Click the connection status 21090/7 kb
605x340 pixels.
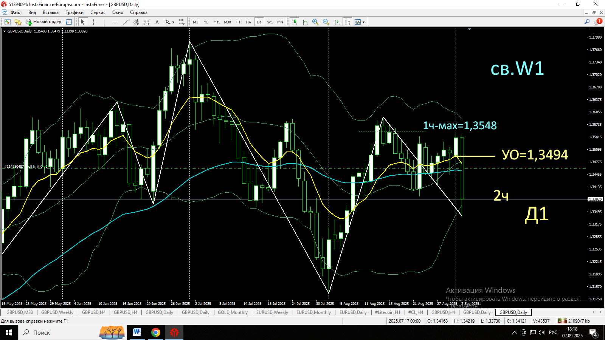click(x=574, y=321)
